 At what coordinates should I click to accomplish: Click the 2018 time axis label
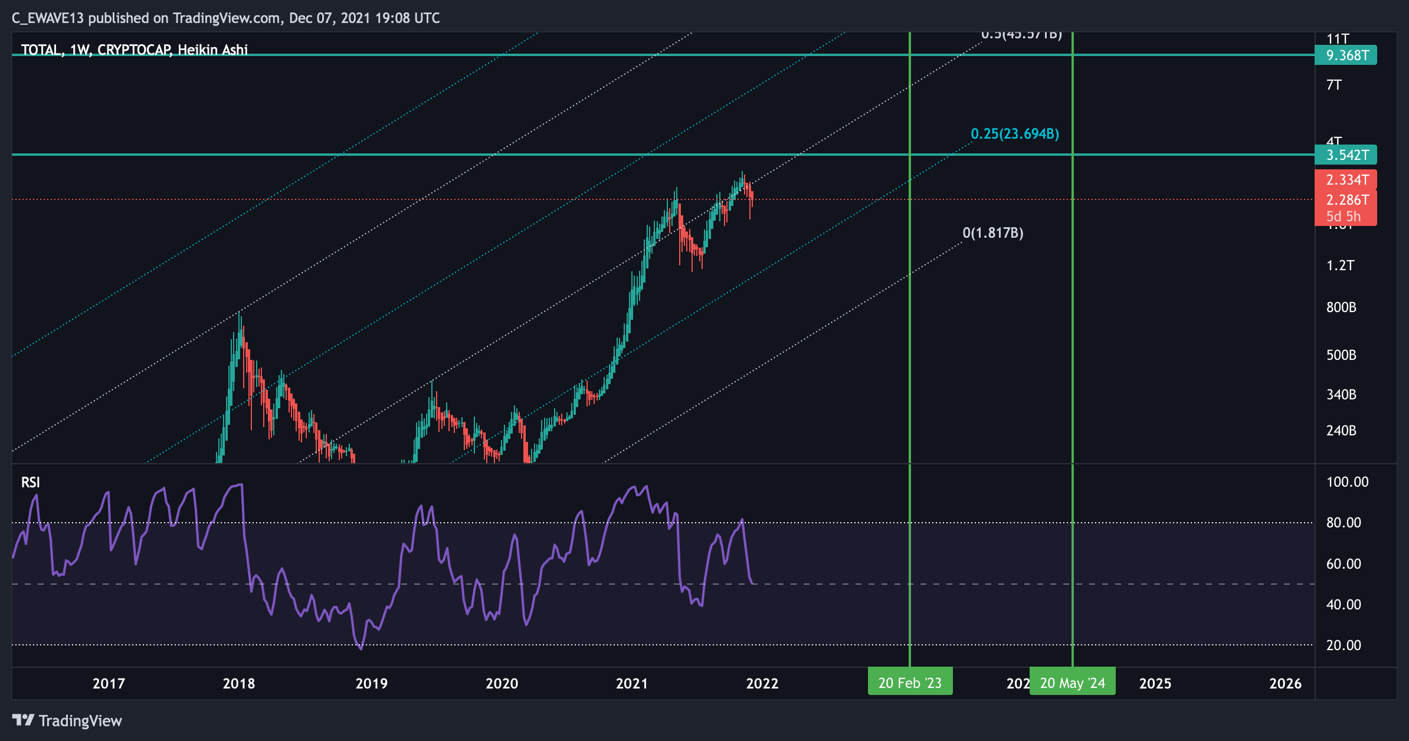click(239, 683)
